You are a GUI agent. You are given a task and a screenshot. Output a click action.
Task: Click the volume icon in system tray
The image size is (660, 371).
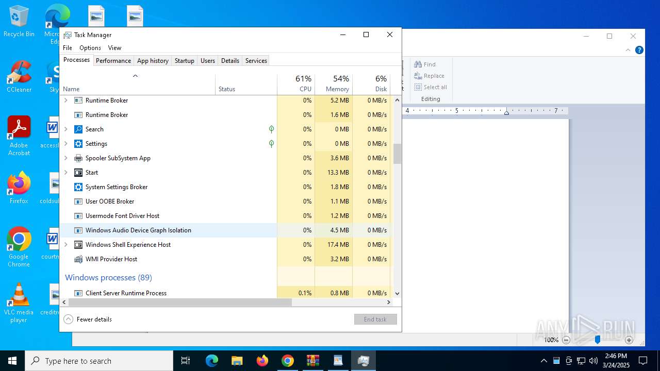click(x=593, y=361)
